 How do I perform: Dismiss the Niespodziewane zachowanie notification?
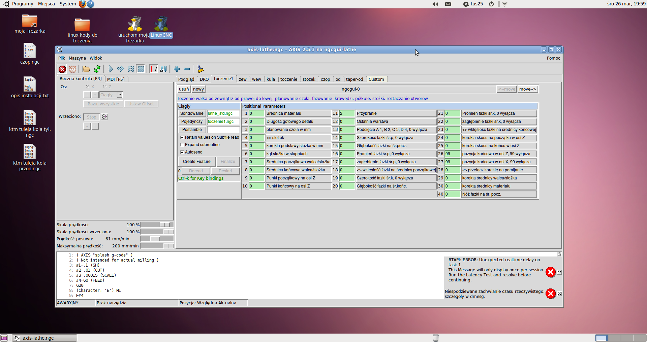coord(559,294)
